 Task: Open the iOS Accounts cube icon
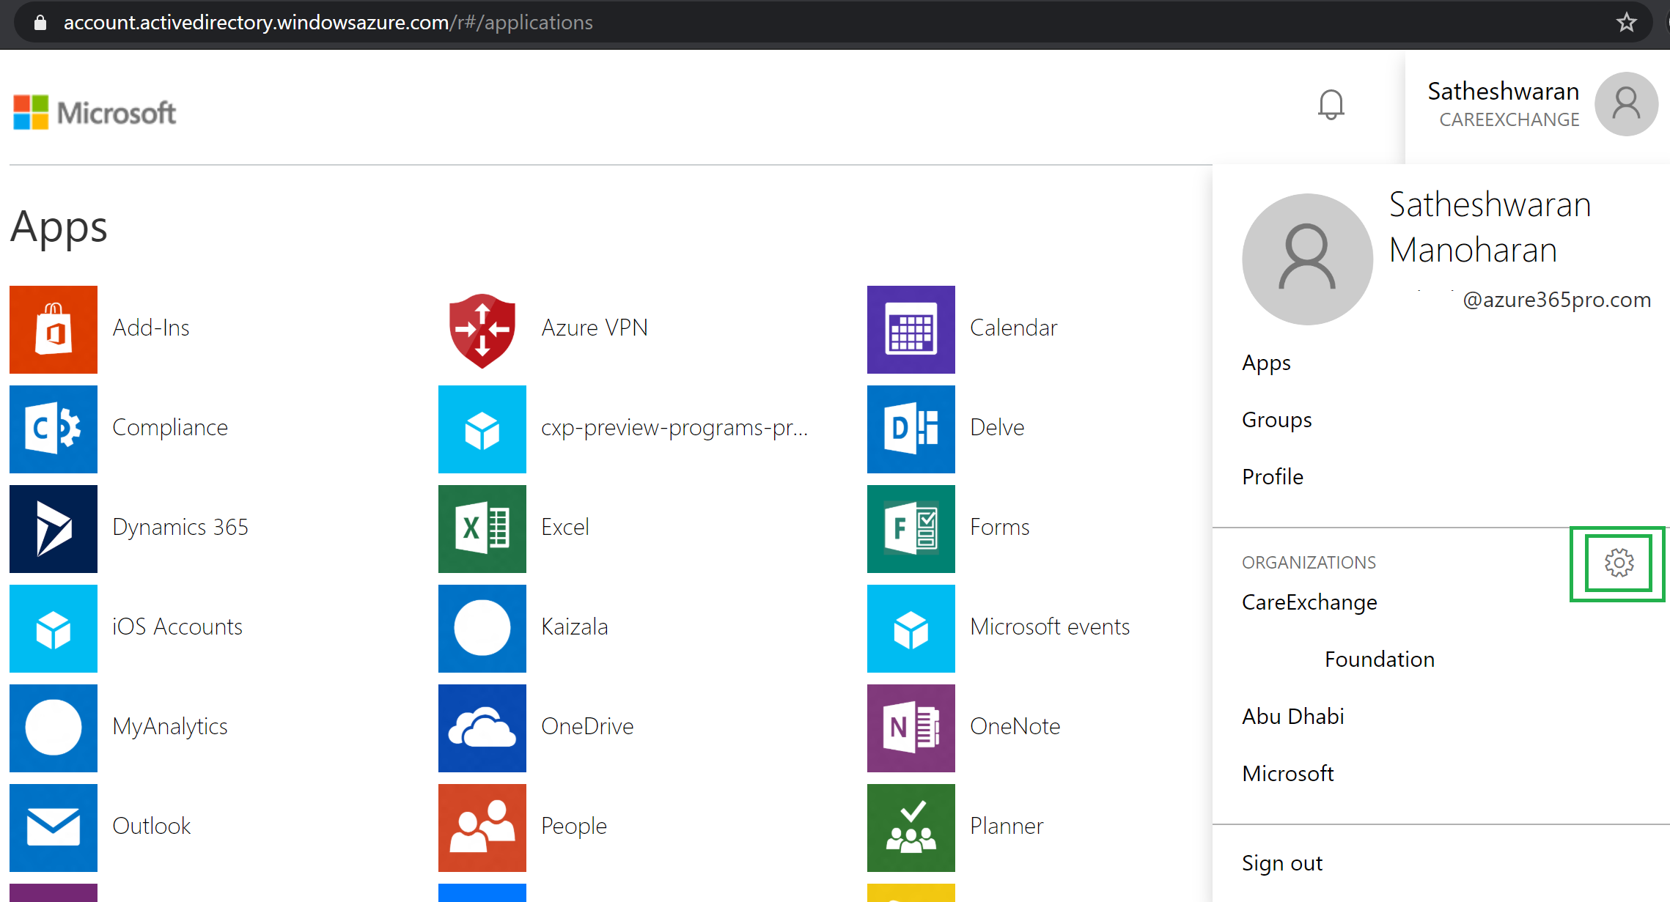(x=54, y=629)
